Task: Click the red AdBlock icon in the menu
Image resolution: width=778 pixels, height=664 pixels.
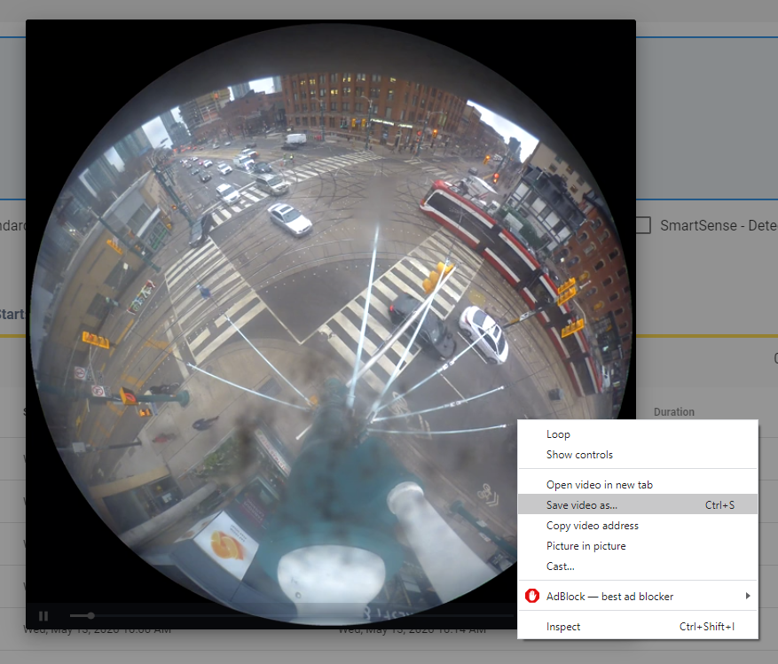Action: [x=532, y=597]
